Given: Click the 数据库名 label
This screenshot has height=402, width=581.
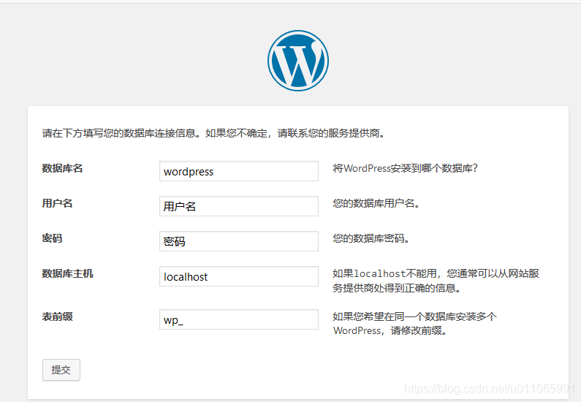Looking at the screenshot, I should pyautogui.click(x=62, y=168).
